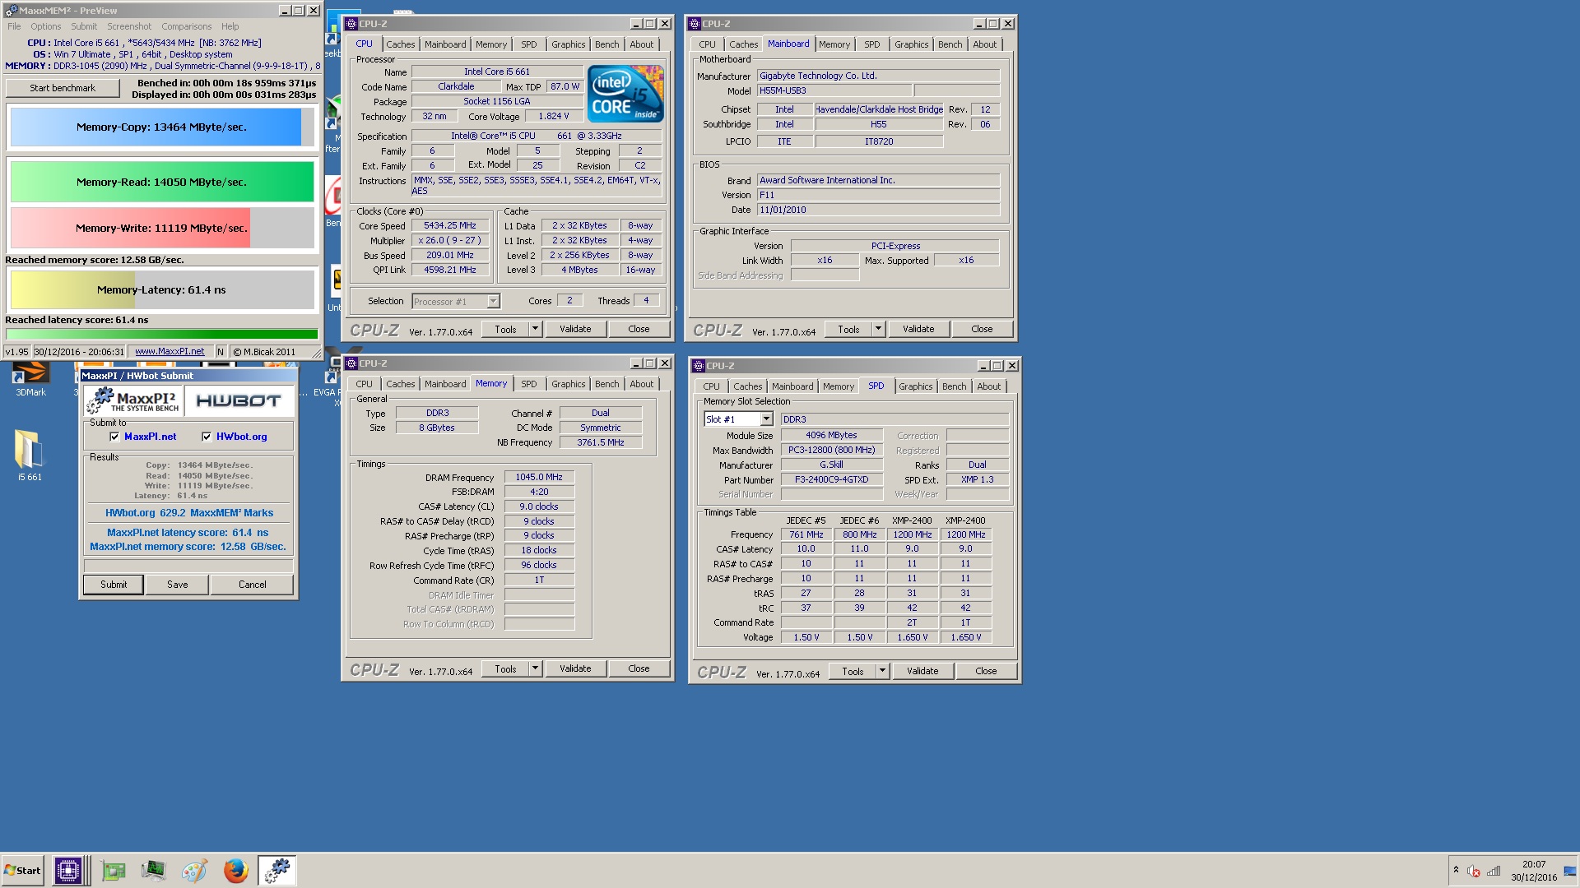Select Graphics tab in Mainboard CPU-Z window
The height and width of the screenshot is (888, 1580).
coord(911,44)
